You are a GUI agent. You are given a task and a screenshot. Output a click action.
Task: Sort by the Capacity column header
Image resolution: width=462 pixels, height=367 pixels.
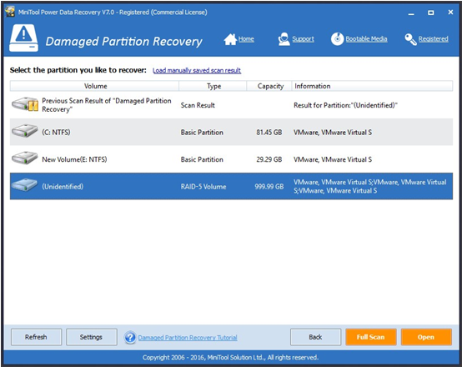(x=269, y=86)
